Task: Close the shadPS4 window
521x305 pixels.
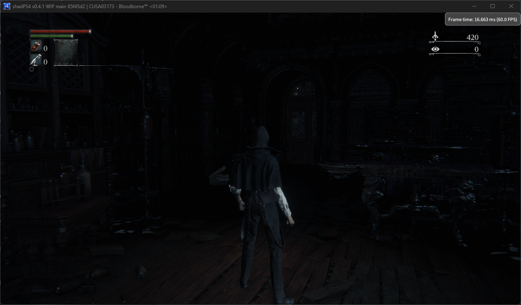Action: (511, 6)
